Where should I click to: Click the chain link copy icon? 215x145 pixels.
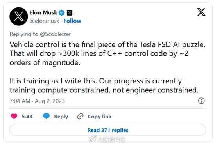80,117
